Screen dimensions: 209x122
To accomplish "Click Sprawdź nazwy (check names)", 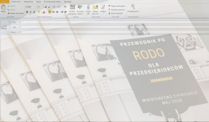I will coord(80,10).
